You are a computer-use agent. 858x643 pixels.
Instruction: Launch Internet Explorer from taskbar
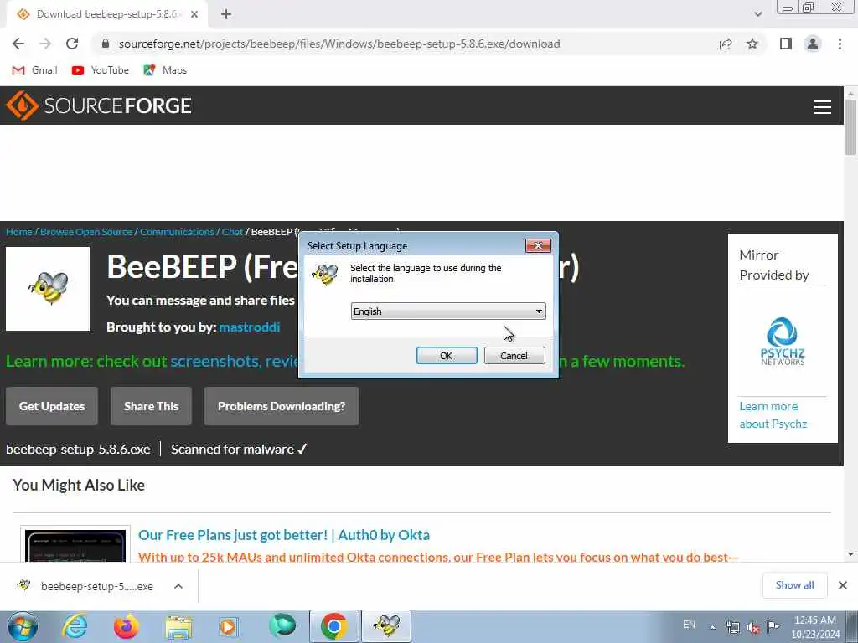[x=75, y=626]
